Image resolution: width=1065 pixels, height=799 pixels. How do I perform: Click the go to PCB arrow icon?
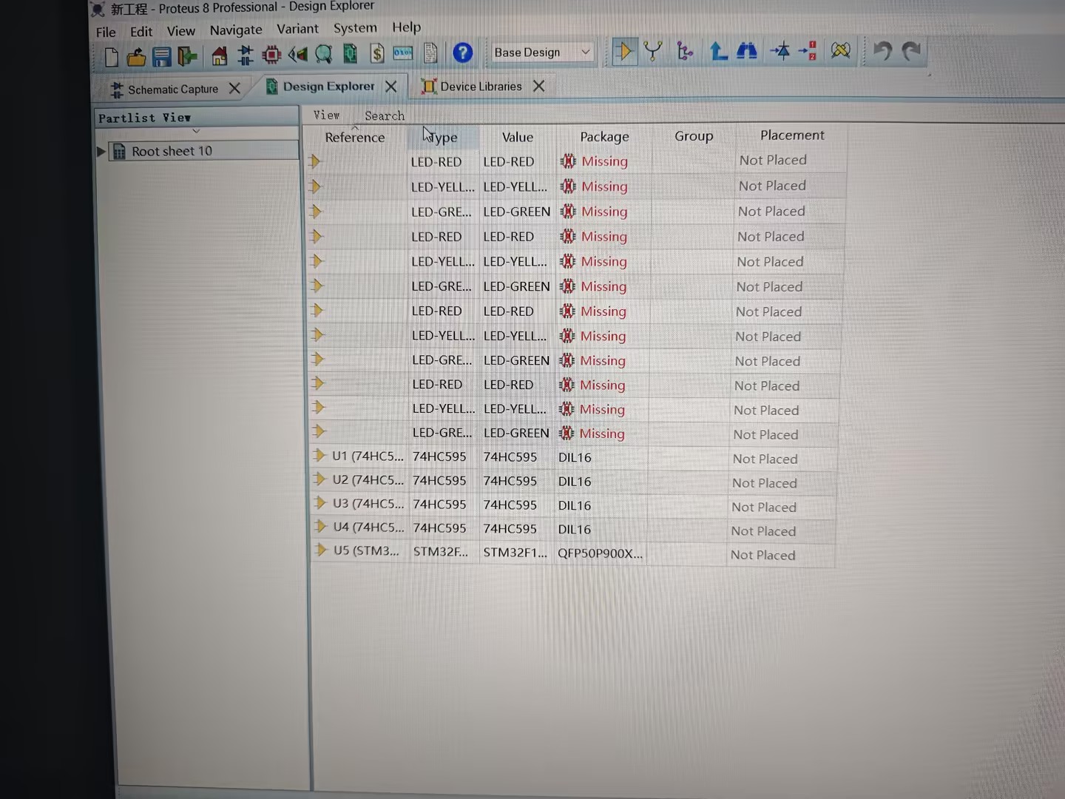(808, 51)
